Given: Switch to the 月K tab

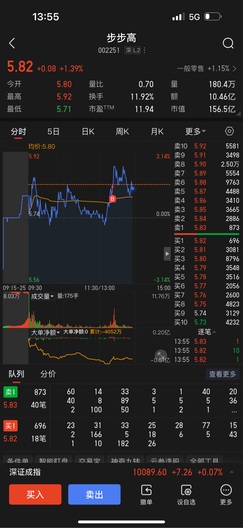Looking at the screenshot, I should [x=157, y=131].
